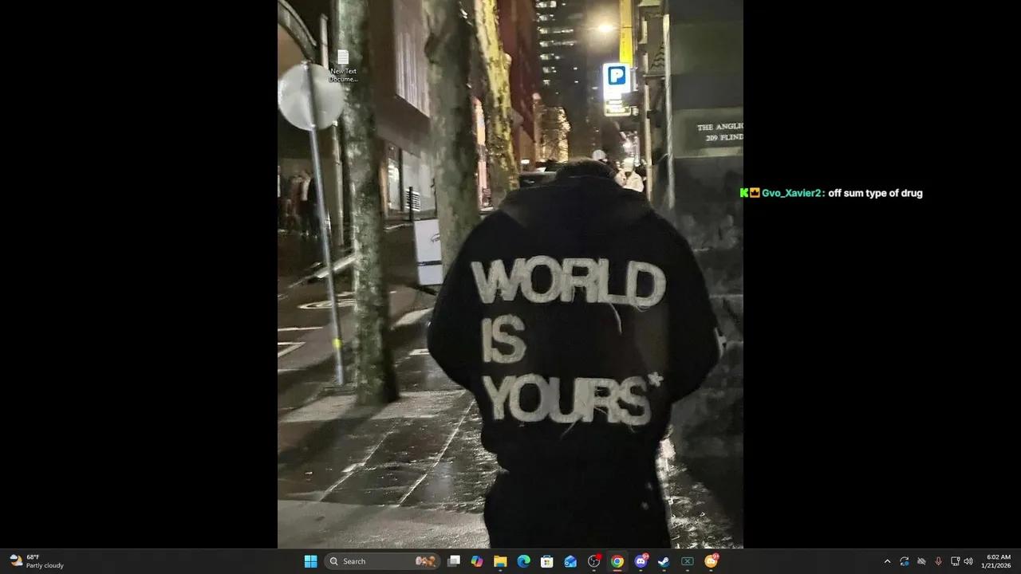This screenshot has height=574, width=1021.
Task: Open Microsoft Excel from the taskbar
Action: (x=688, y=560)
